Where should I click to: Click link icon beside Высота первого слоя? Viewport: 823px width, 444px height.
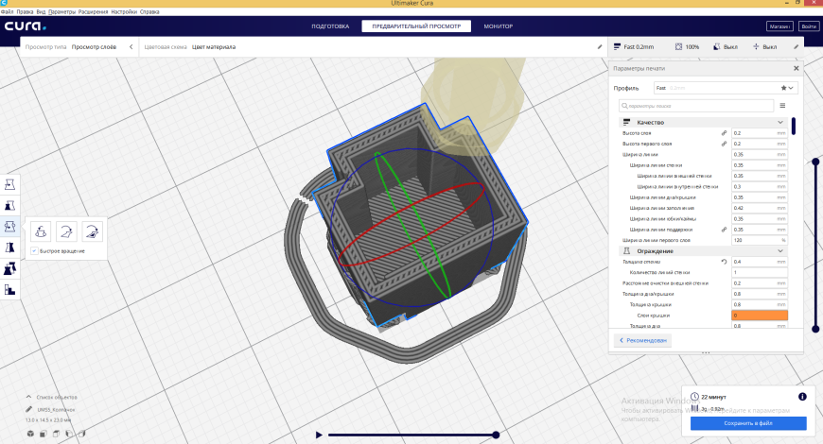tap(724, 144)
